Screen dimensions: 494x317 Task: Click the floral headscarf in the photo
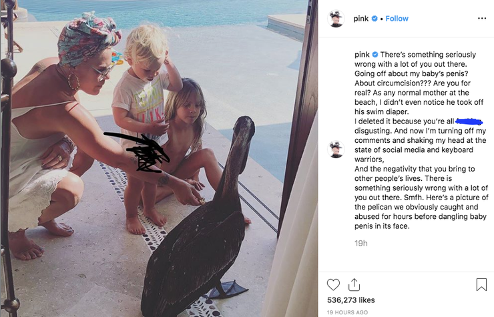click(89, 39)
